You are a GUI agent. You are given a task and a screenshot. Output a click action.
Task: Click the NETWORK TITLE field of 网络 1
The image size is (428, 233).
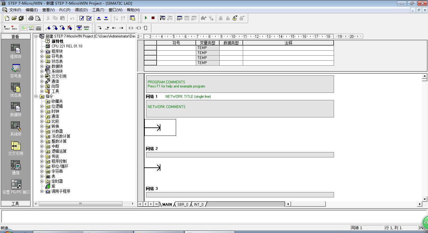pyautogui.click(x=188, y=97)
